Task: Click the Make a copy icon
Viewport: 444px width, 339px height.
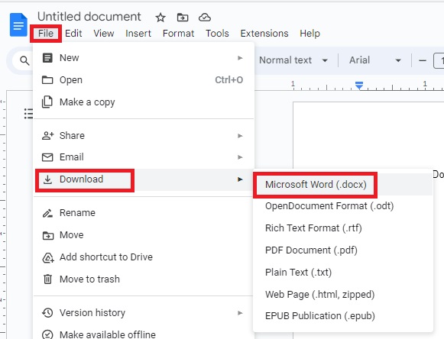Action: [47, 102]
